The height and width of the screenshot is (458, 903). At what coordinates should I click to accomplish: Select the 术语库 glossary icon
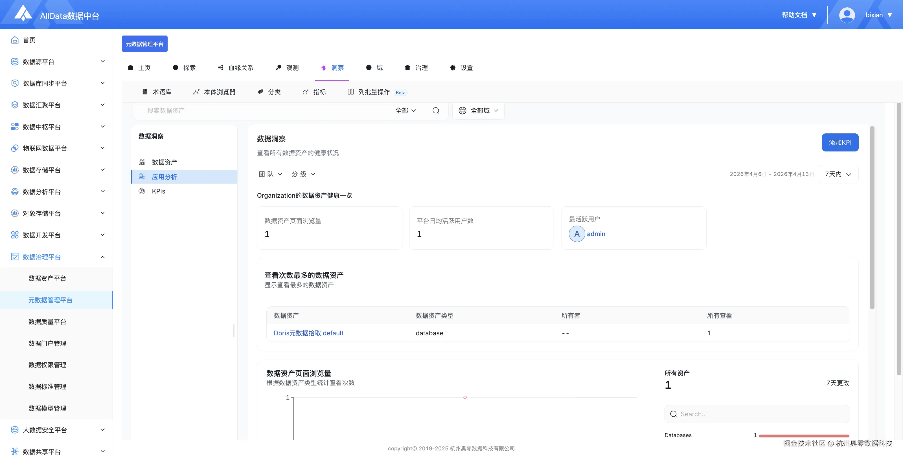(145, 92)
